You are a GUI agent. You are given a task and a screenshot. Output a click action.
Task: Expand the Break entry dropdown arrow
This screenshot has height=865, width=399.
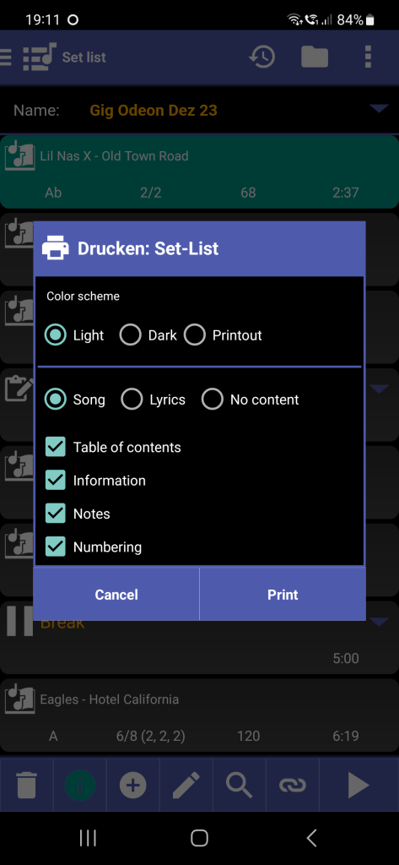coord(379,623)
